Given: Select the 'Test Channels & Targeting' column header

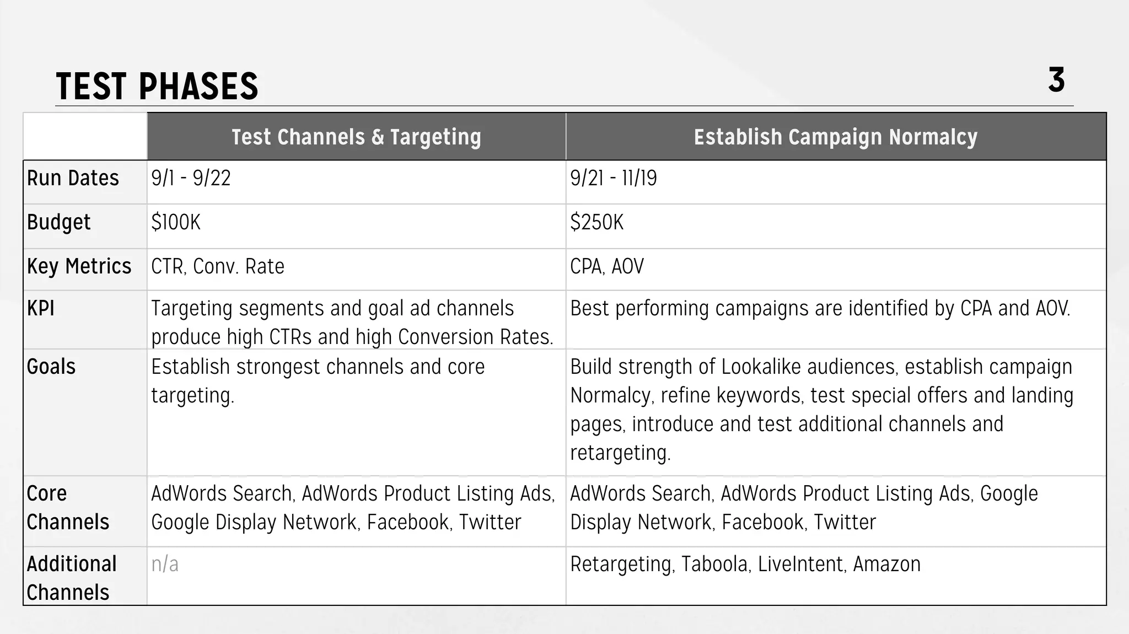Looking at the screenshot, I should pos(356,137).
